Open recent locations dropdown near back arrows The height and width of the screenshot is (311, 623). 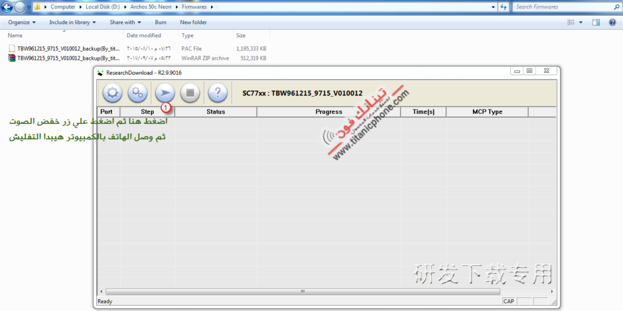point(29,7)
